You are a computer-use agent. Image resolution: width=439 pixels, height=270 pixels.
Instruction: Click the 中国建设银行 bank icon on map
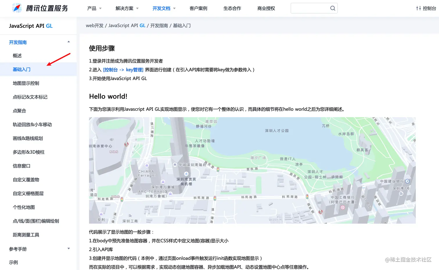point(407,181)
